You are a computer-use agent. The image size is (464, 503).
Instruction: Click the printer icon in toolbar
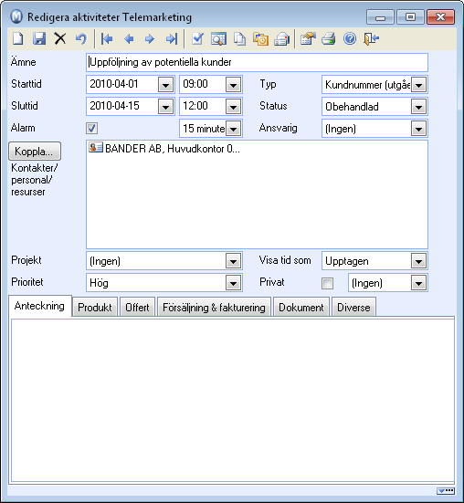tap(329, 39)
